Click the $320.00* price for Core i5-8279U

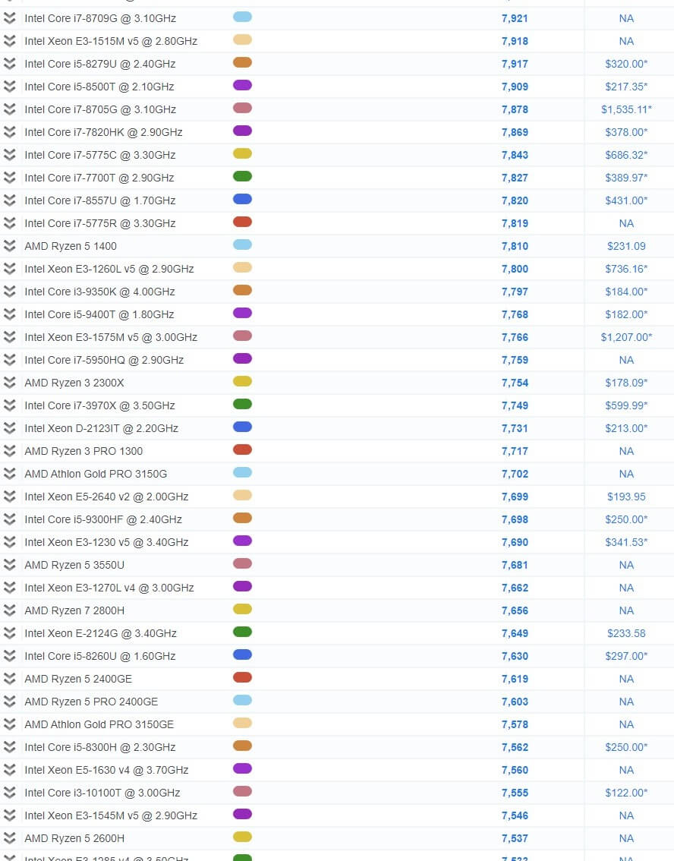click(x=626, y=64)
